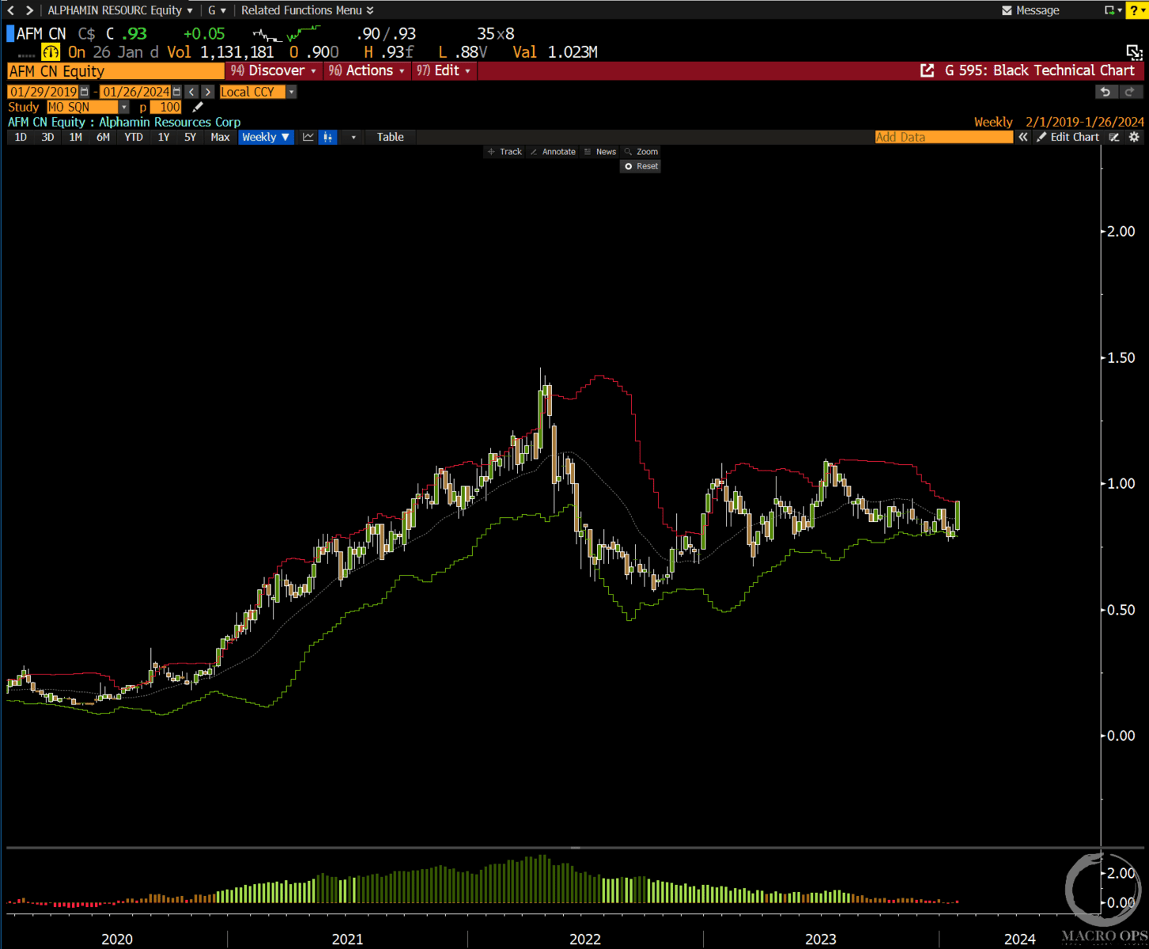Undo the last chart change
1149x949 pixels.
click(1106, 92)
